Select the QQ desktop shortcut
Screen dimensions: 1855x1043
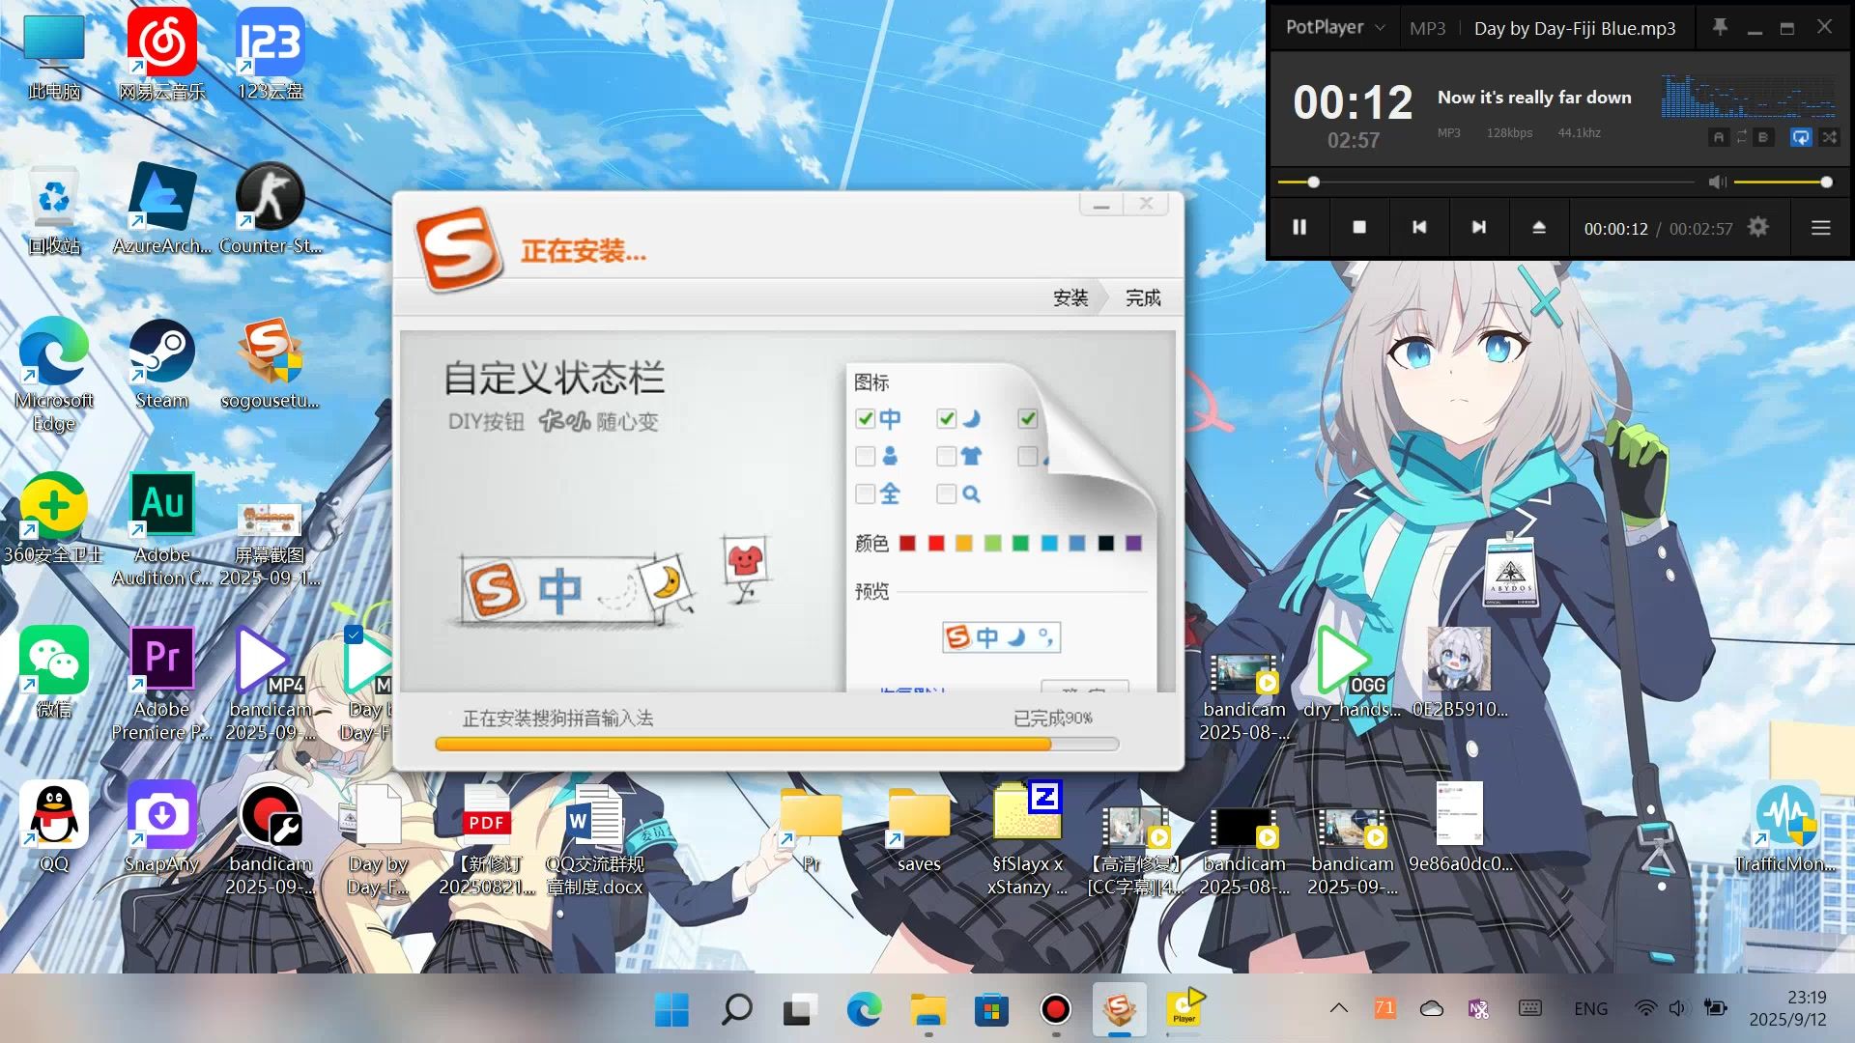[x=54, y=828]
